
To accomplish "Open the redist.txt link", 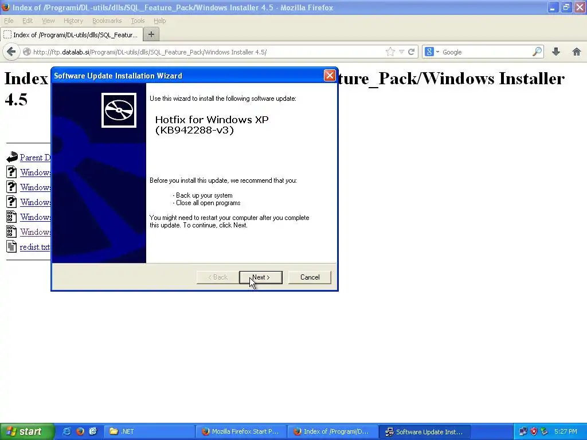I will 35,247.
